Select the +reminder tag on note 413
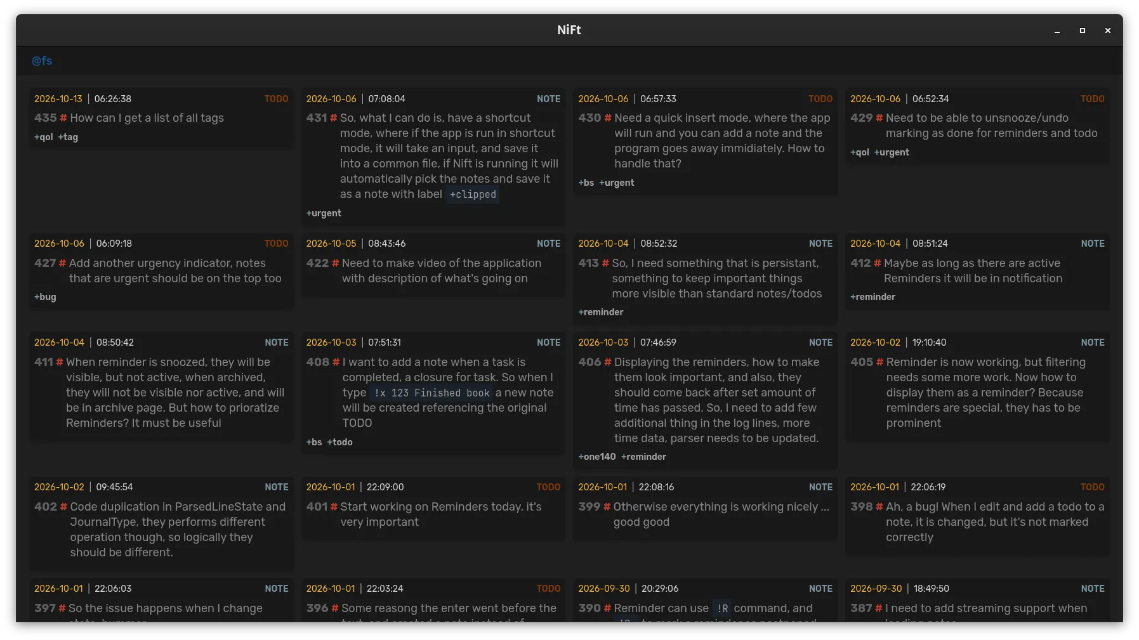Viewport: 1139px width, 640px height. [601, 312]
